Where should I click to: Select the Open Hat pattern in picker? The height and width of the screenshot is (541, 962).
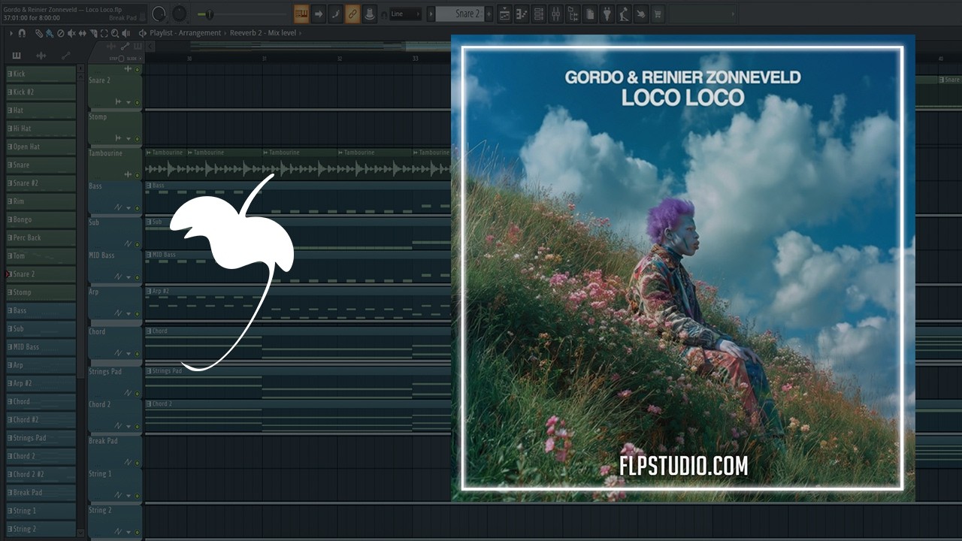tap(41, 147)
